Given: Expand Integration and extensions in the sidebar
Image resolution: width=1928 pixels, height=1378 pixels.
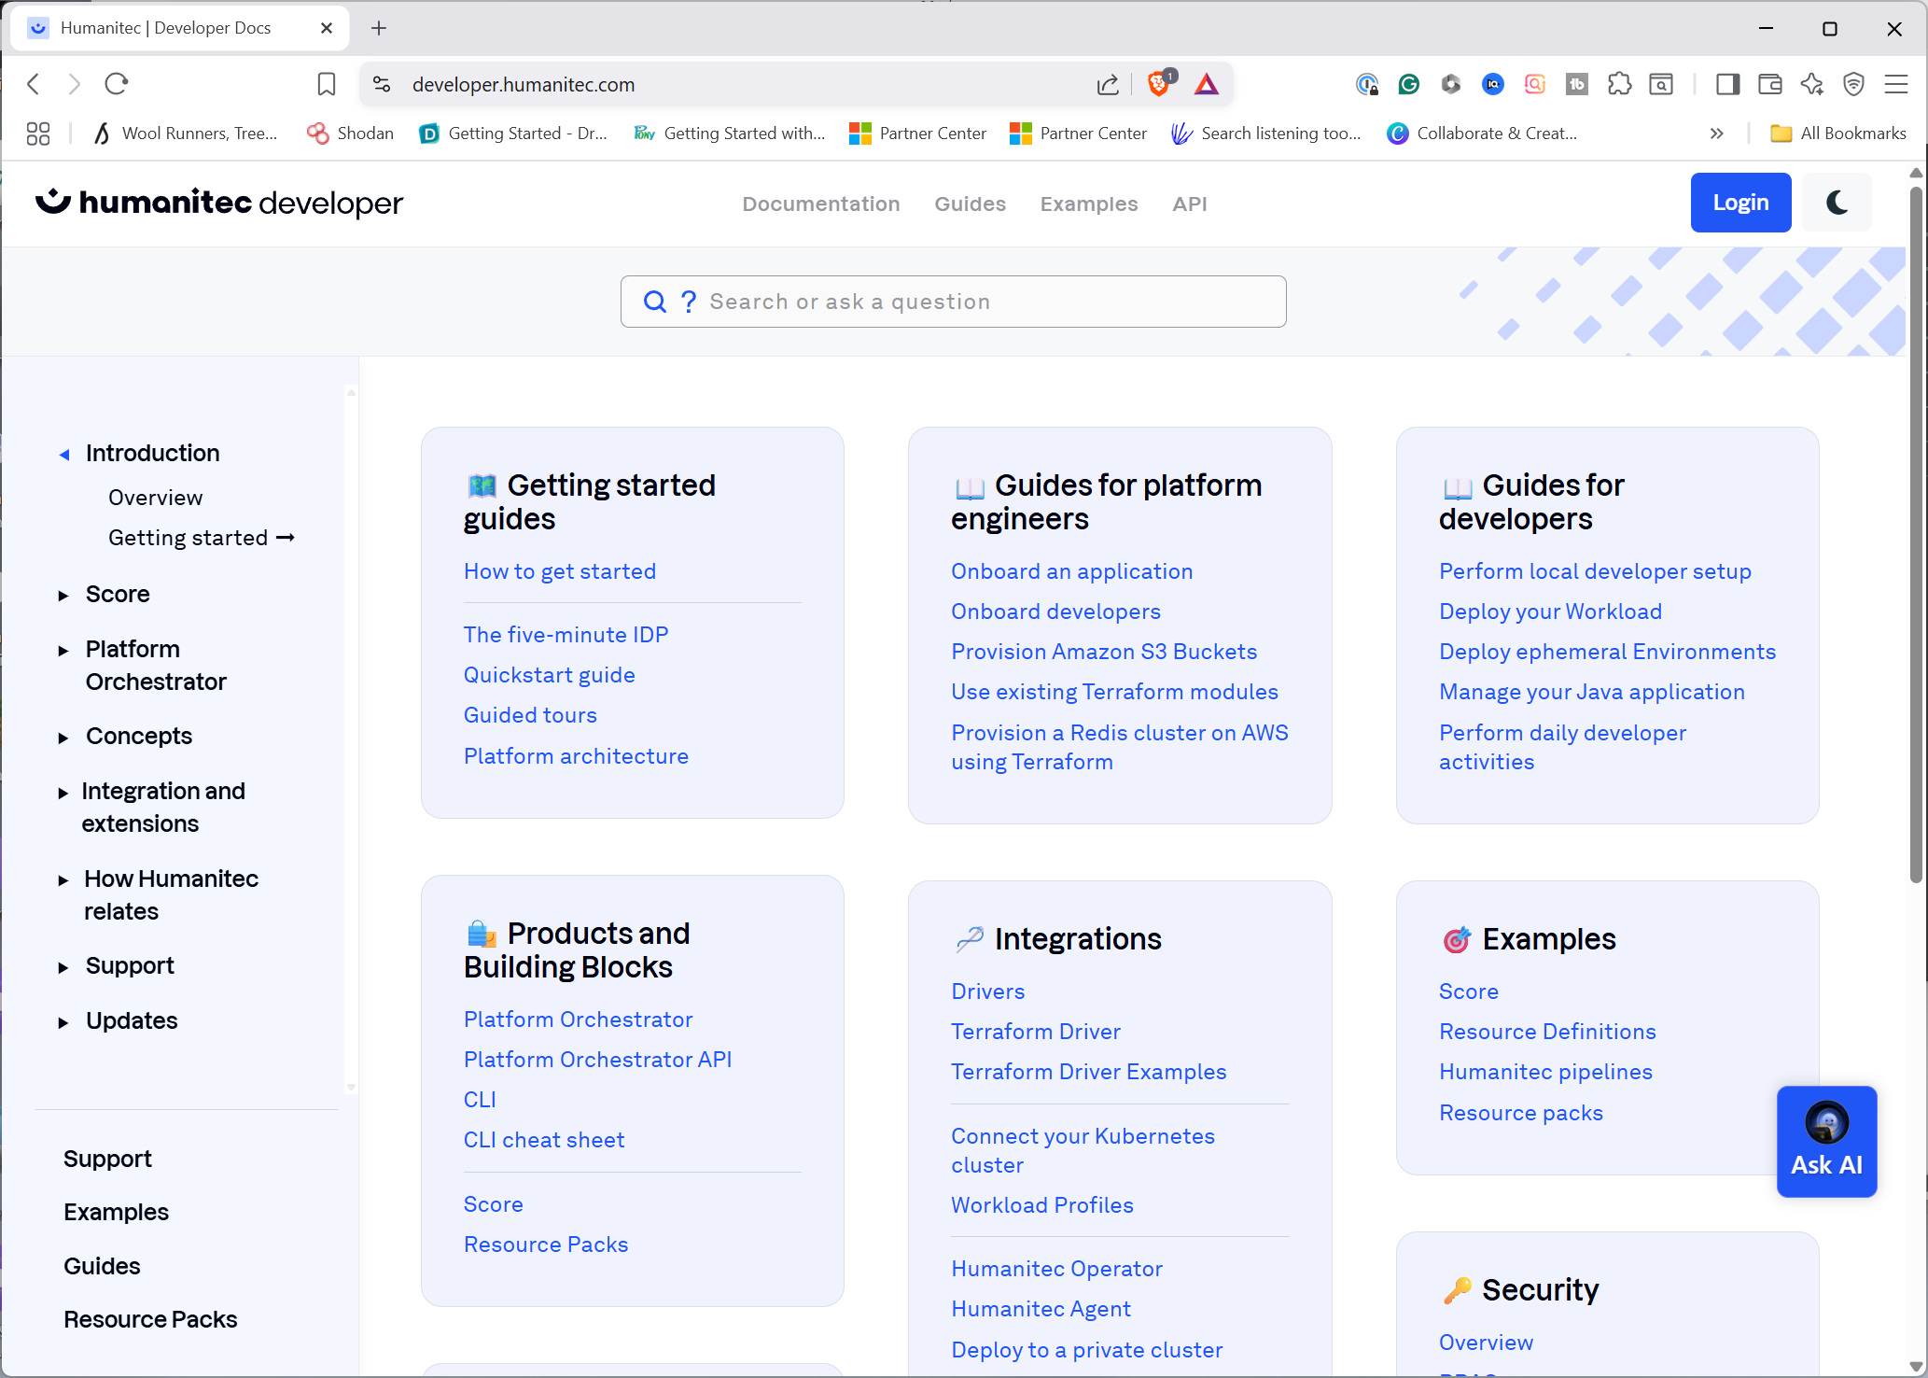Looking at the screenshot, I should pyautogui.click(x=63, y=793).
